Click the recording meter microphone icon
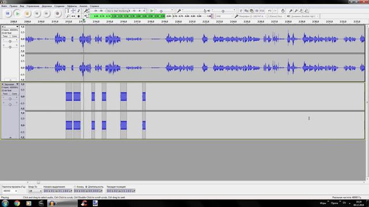369x207 pixels. [86, 11]
